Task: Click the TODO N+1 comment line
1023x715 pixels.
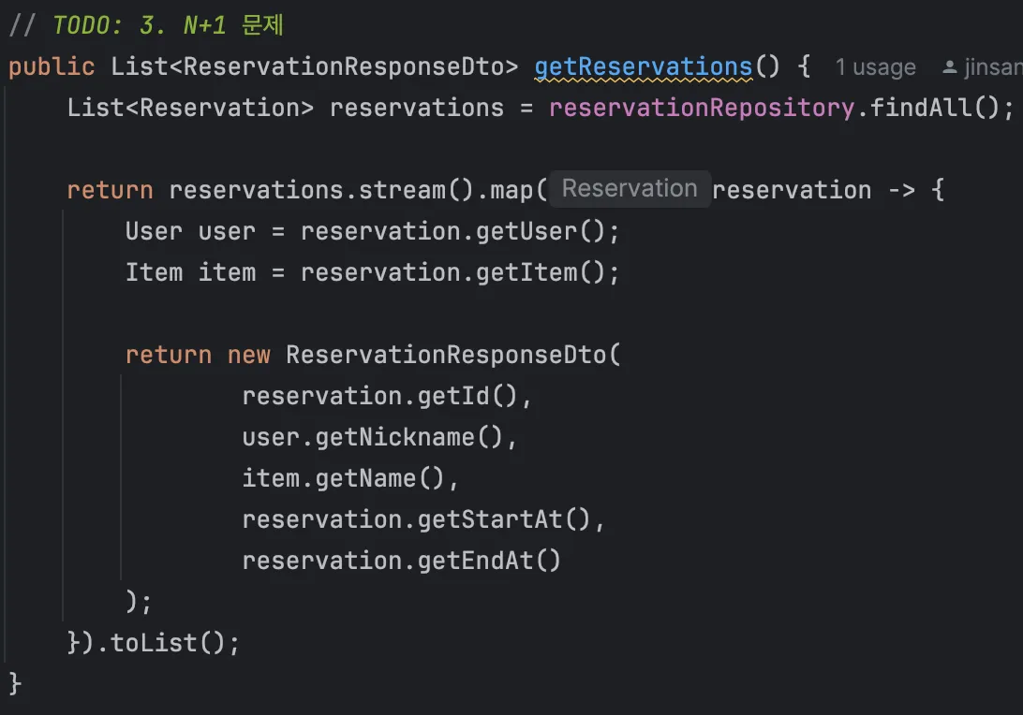Action: (x=147, y=25)
